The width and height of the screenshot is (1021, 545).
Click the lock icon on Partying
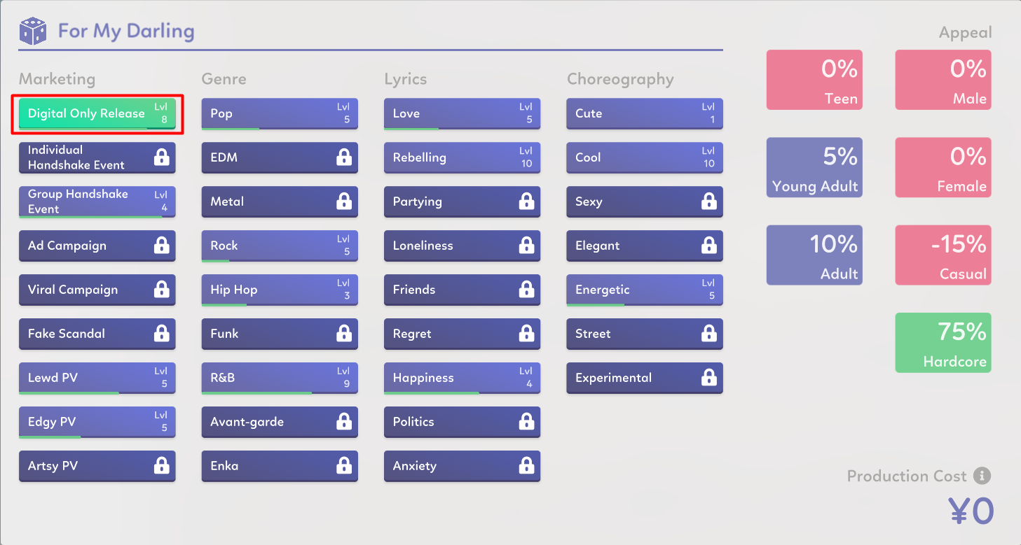[x=526, y=201]
